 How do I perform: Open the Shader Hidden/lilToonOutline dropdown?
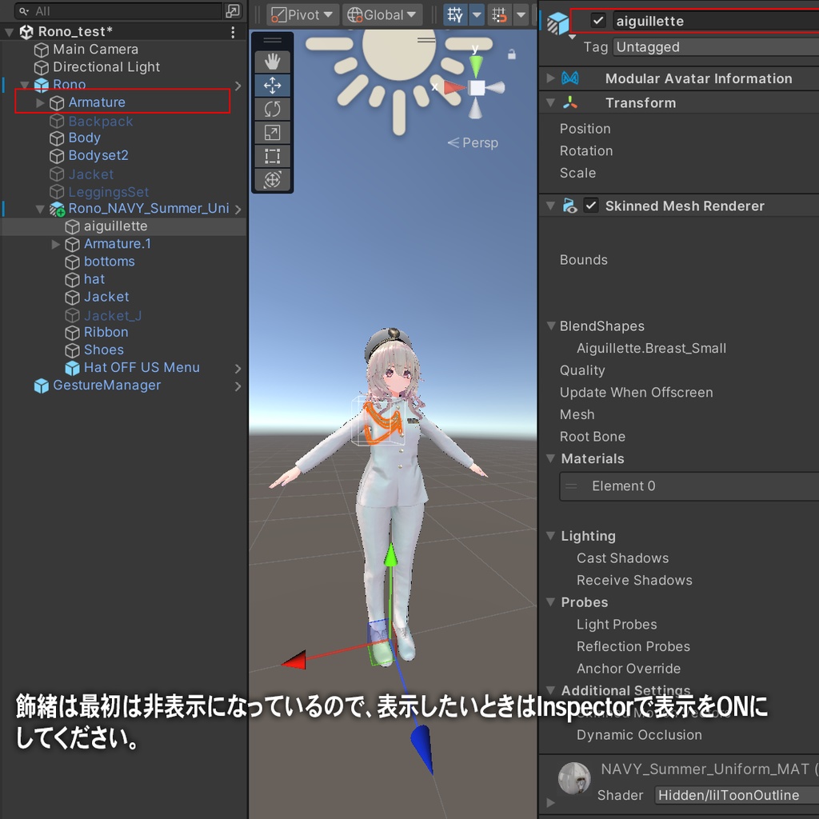[737, 795]
